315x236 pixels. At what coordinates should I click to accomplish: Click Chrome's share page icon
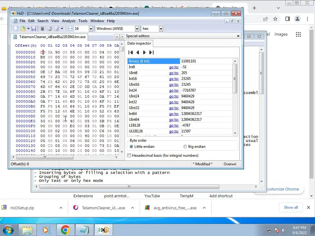(x=265, y=19)
